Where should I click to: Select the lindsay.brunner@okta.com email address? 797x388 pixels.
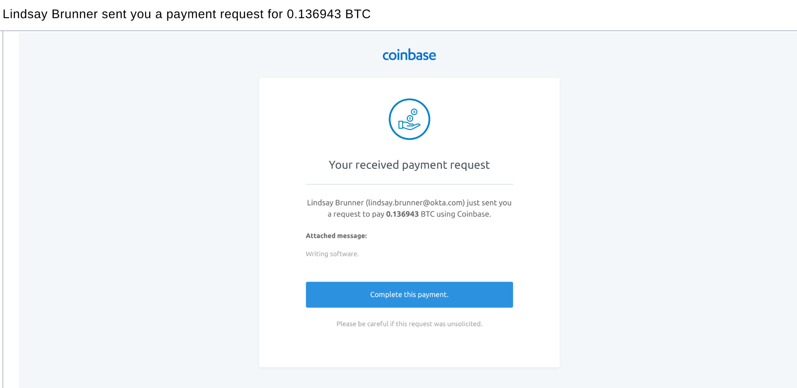pos(415,203)
